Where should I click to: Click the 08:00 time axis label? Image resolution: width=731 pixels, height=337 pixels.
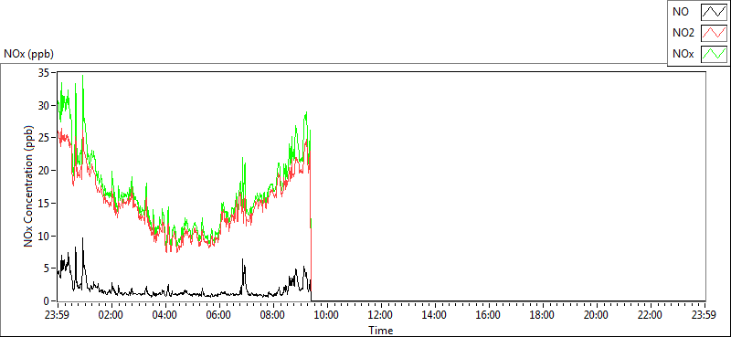click(x=273, y=314)
